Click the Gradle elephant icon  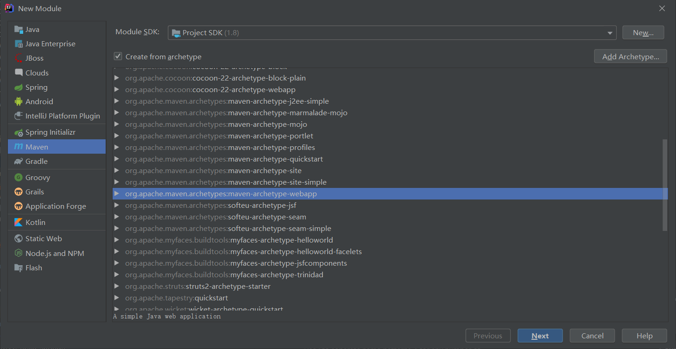(x=19, y=161)
